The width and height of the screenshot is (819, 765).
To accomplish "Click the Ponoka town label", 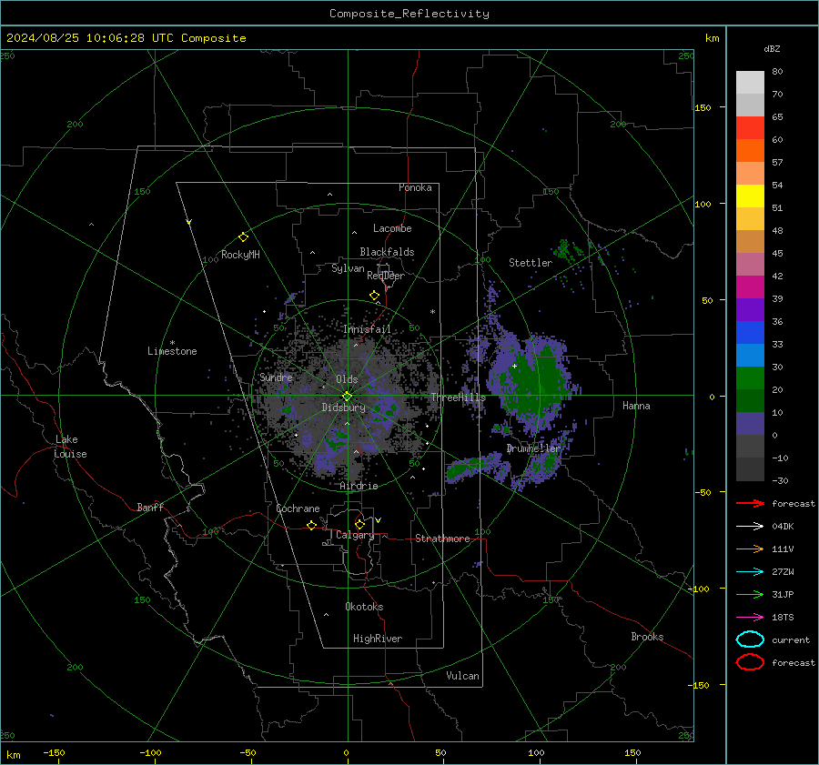I will pyautogui.click(x=415, y=187).
